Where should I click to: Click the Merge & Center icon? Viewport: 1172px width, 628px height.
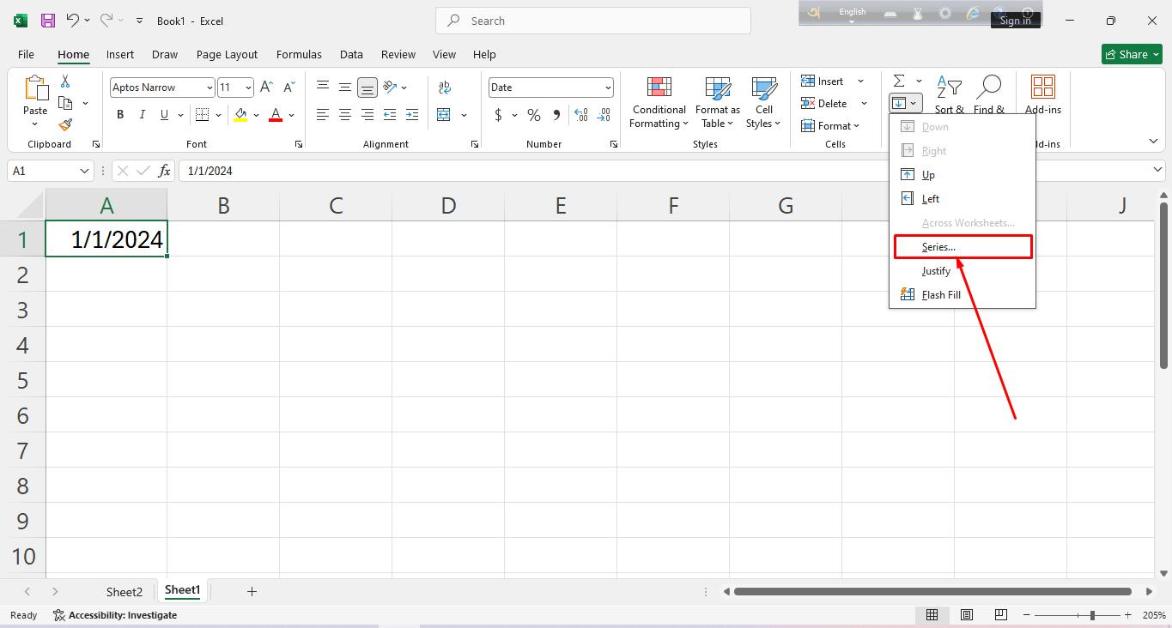tap(444, 115)
